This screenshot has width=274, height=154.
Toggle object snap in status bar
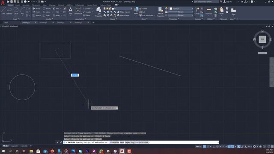(x=232, y=146)
